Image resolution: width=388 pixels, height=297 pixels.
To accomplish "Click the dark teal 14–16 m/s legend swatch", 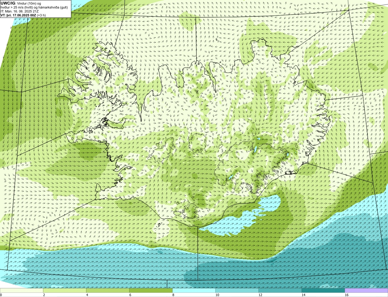I will click(323, 290).
